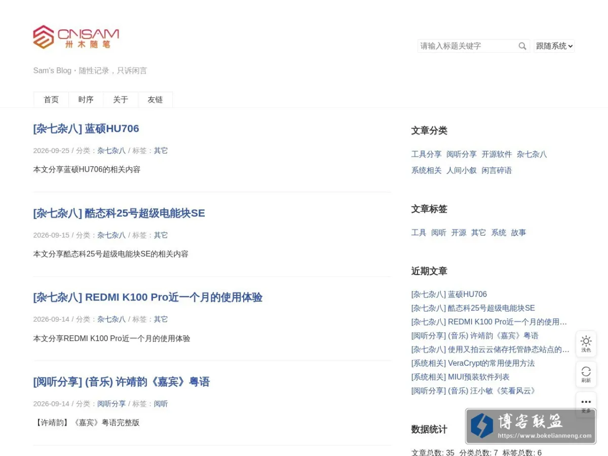
Task: Click the date text 2026-09-25
Action: click(x=51, y=150)
